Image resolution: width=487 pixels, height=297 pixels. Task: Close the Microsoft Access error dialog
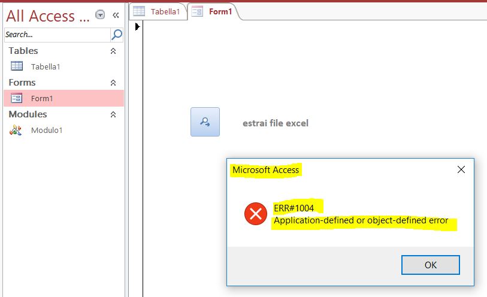[x=461, y=169]
